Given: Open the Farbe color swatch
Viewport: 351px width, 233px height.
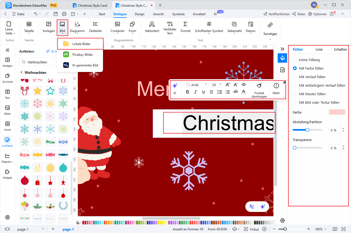Looking at the screenshot, I should coord(337,112).
